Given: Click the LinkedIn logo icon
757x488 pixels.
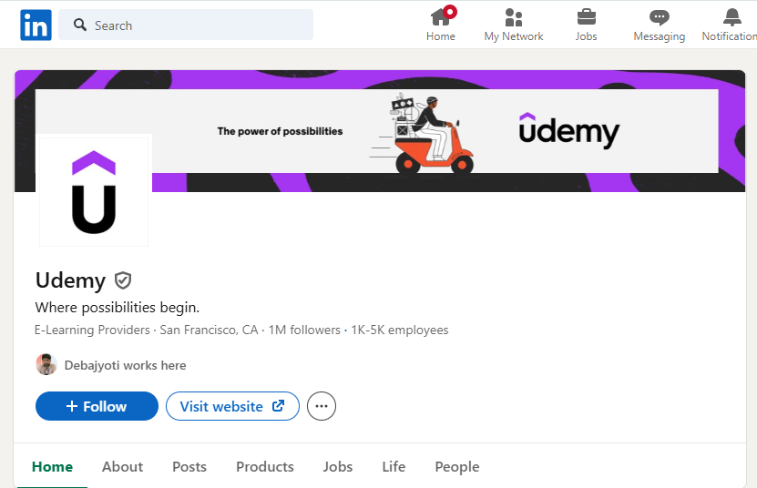Looking at the screenshot, I should (36, 25).
